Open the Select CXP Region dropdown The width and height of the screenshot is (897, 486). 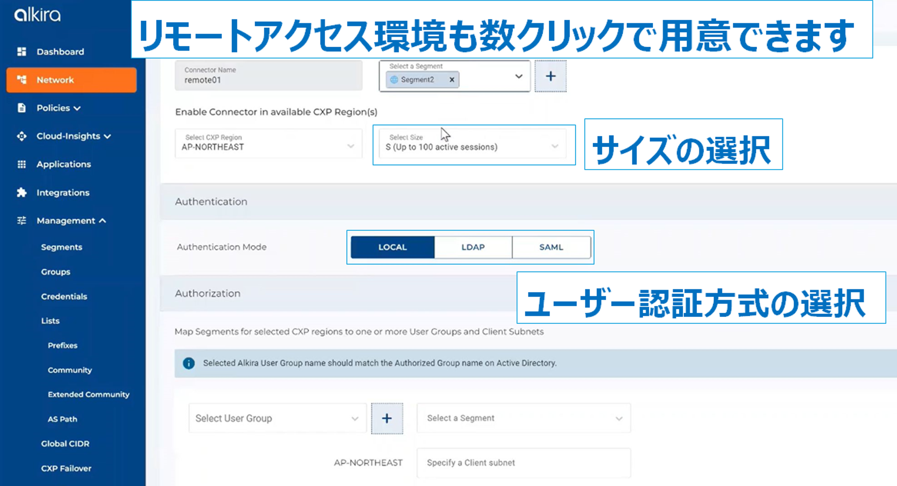click(x=268, y=143)
